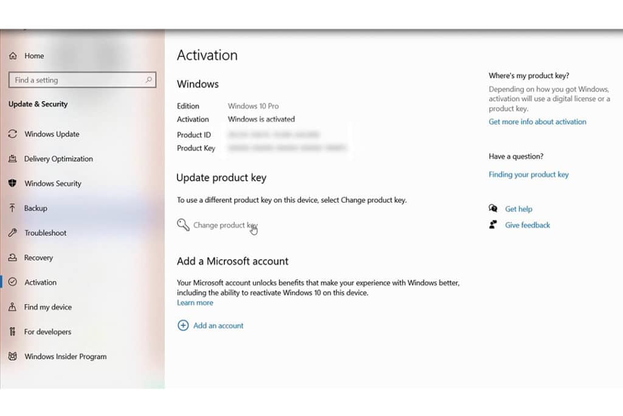Click the Have a question? heading
This screenshot has height=416, width=623.
(x=516, y=157)
